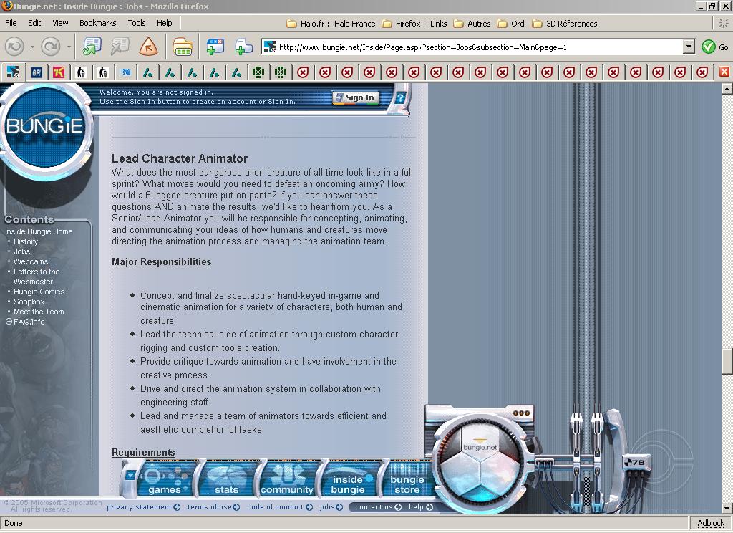Click the vertical scrollbar down arrow
The width and height of the screenshot is (733, 533).
pos(727,508)
